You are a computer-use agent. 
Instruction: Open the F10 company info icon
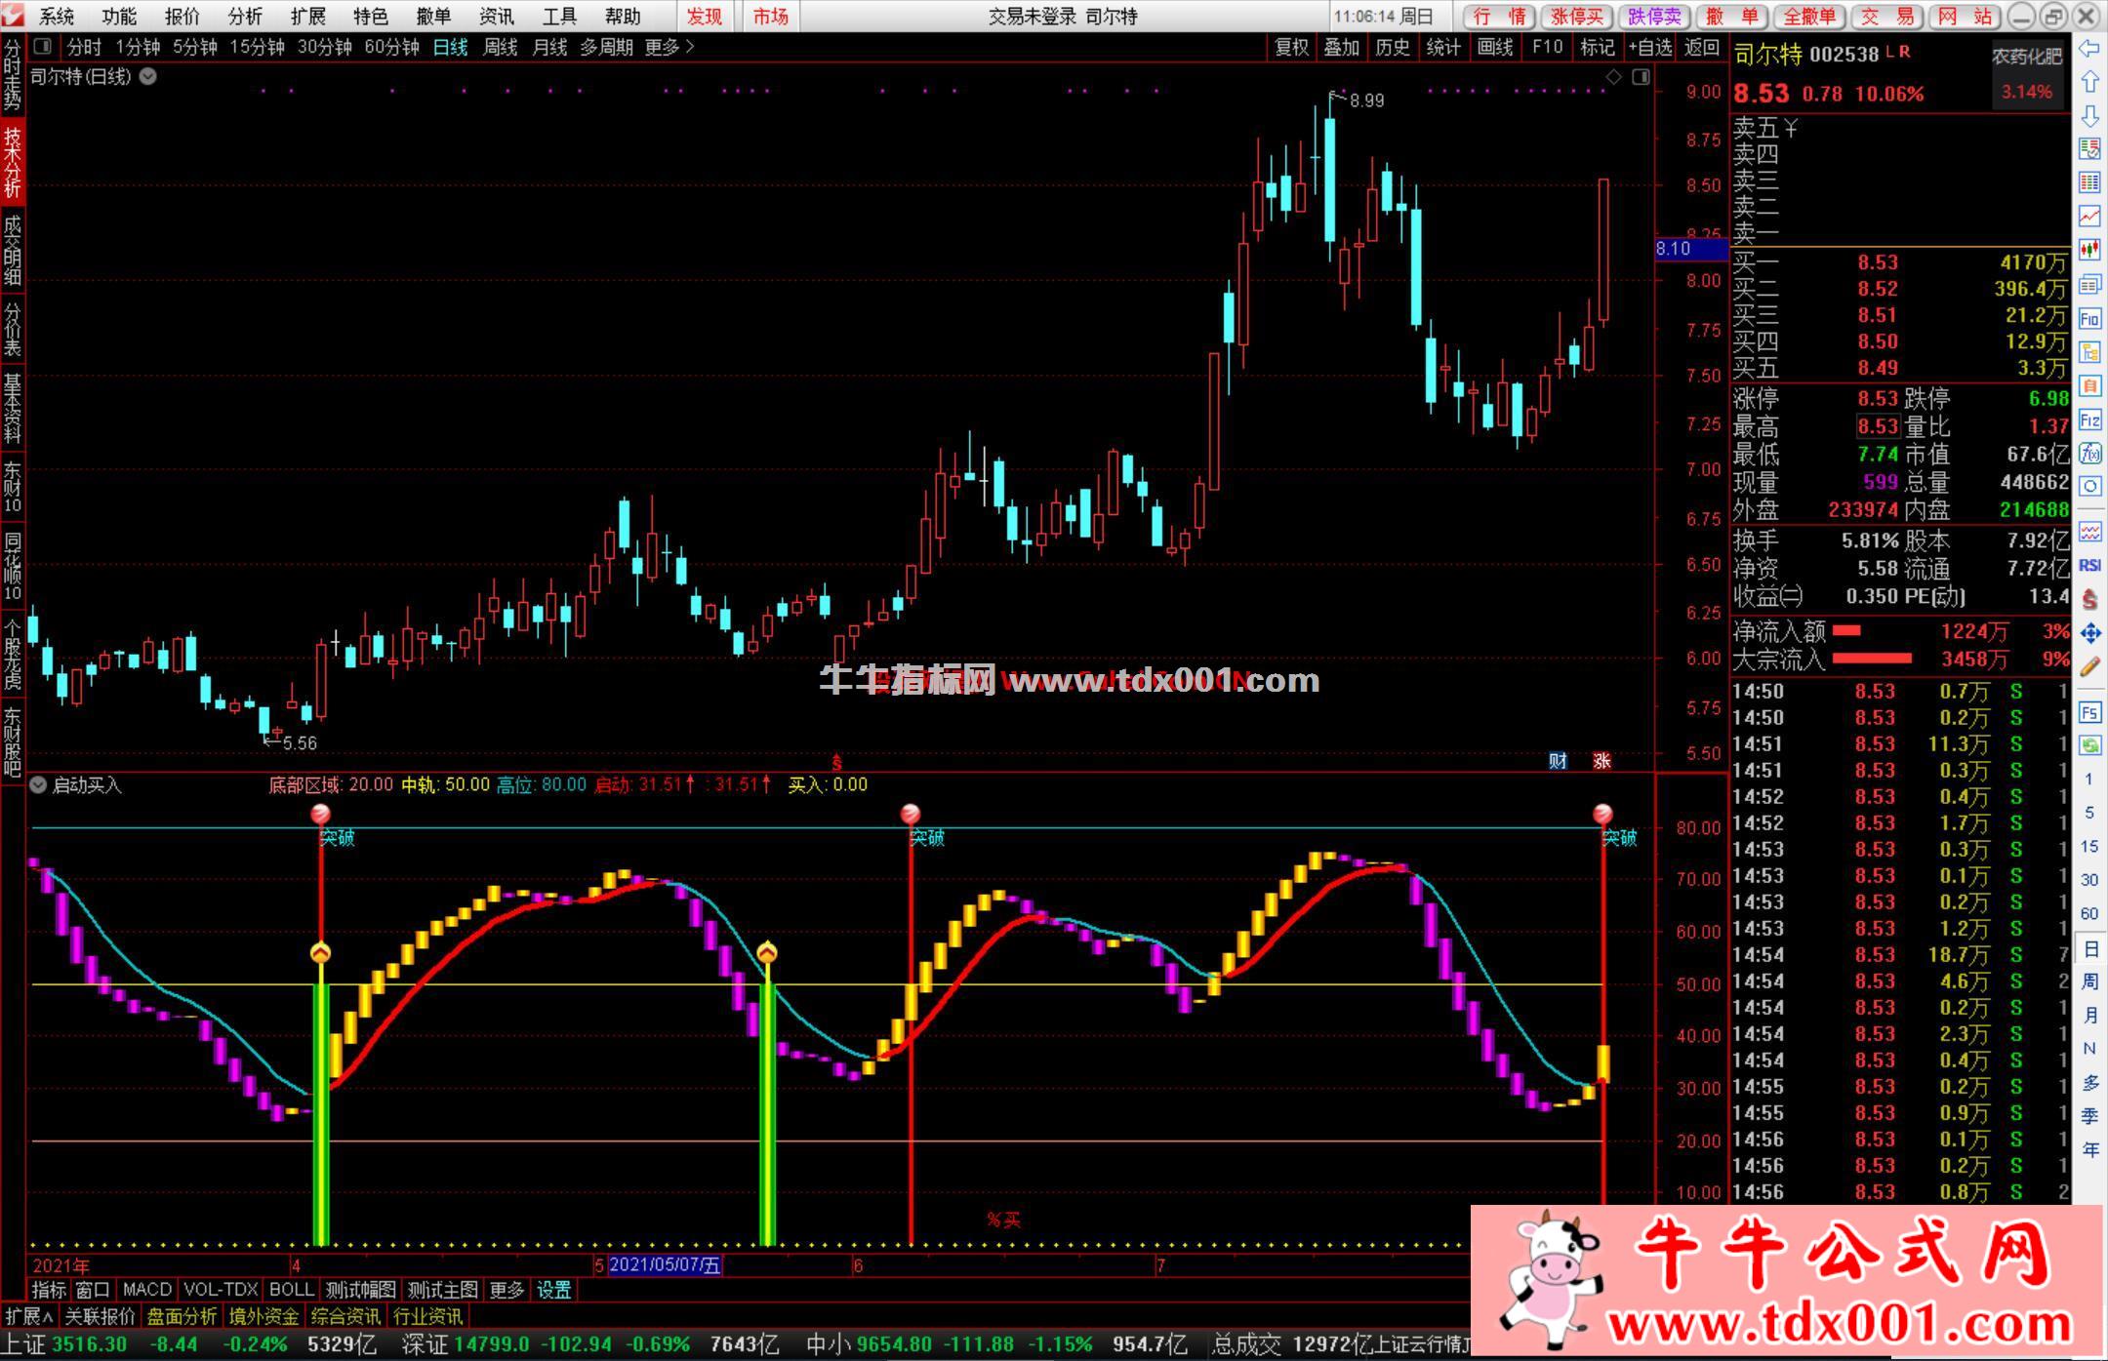(2089, 319)
